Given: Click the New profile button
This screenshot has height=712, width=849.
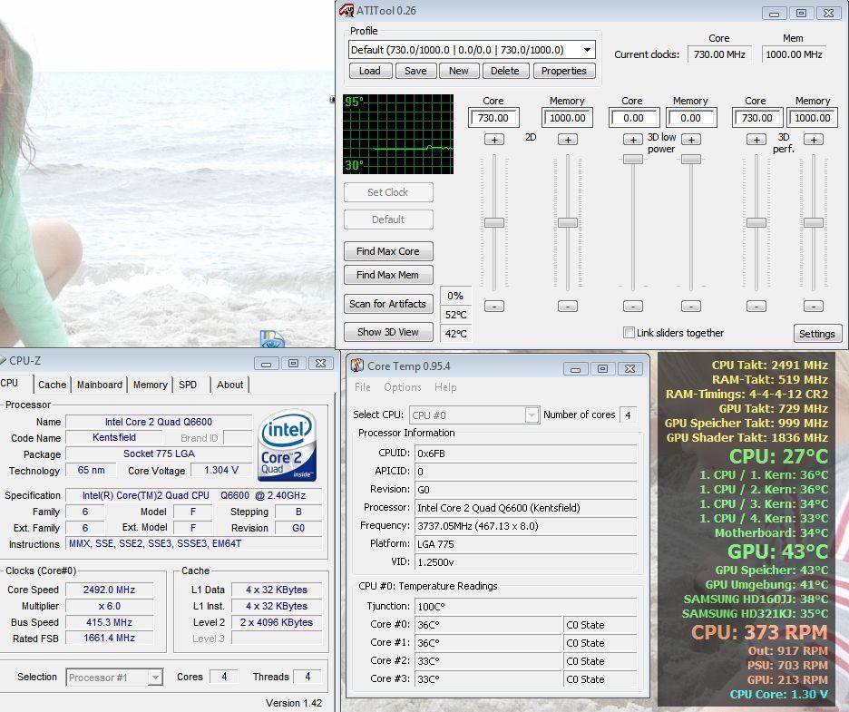Looking at the screenshot, I should click(x=459, y=71).
